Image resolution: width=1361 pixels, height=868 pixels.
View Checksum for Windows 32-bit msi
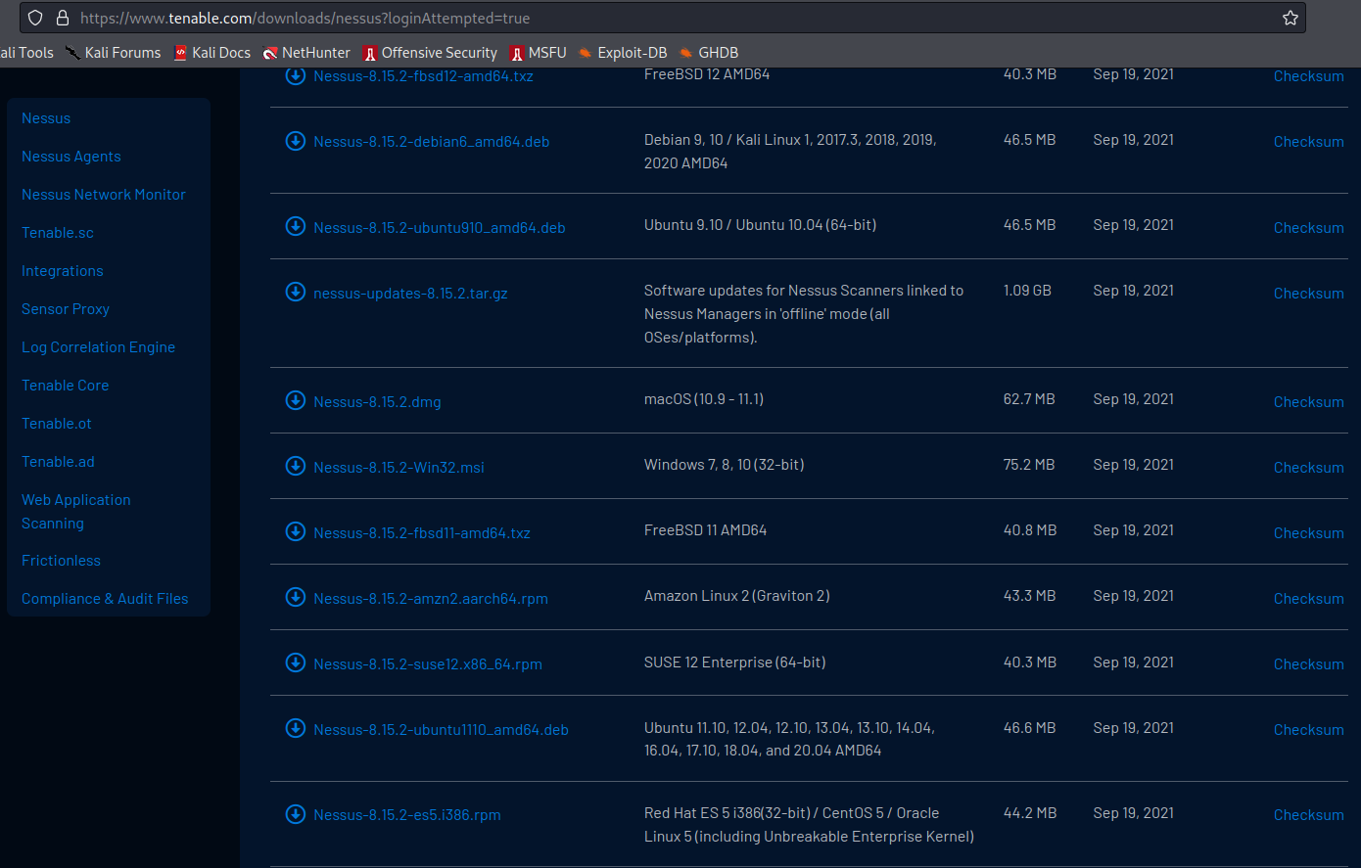(1308, 468)
